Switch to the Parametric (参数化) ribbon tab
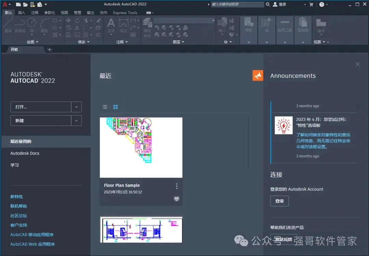Screen dimensions: 369x256 pos(50,13)
